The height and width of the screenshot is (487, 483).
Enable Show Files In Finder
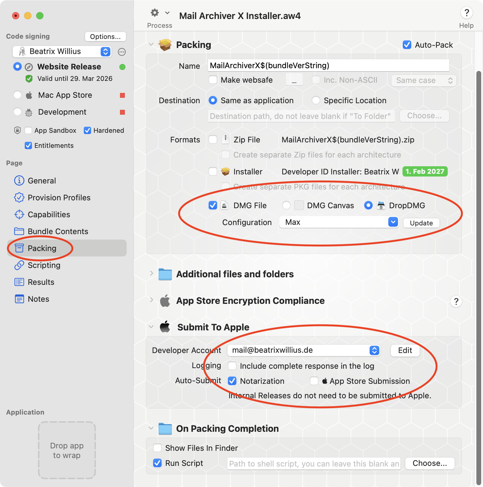(x=157, y=448)
